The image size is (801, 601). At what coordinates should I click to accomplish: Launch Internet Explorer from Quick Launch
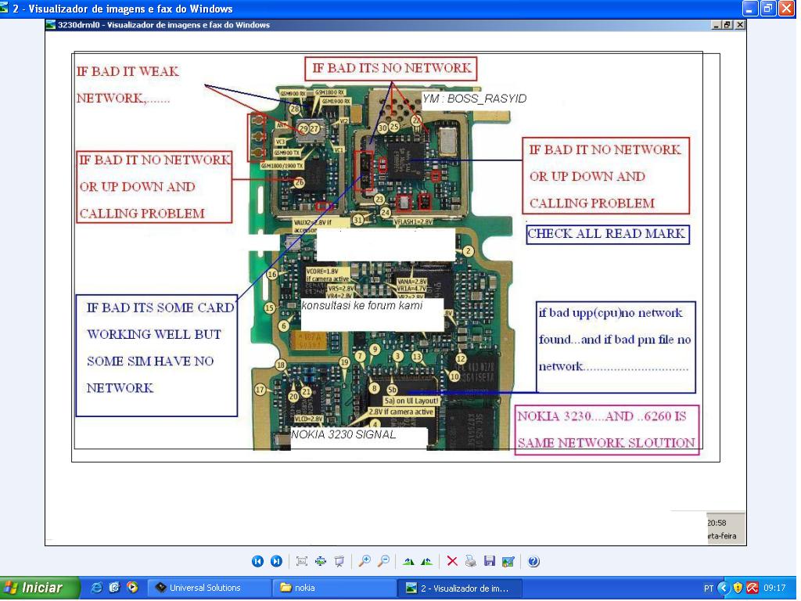click(x=96, y=588)
